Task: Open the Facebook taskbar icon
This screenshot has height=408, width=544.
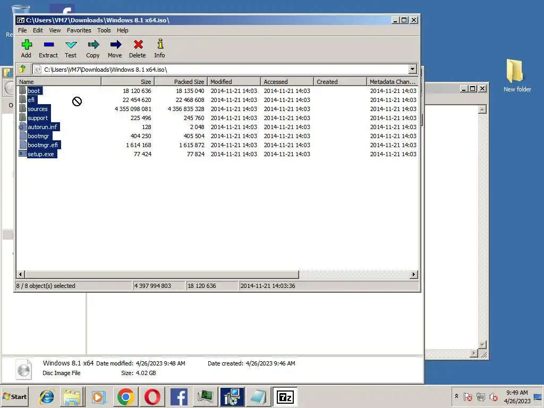Action: click(x=178, y=397)
